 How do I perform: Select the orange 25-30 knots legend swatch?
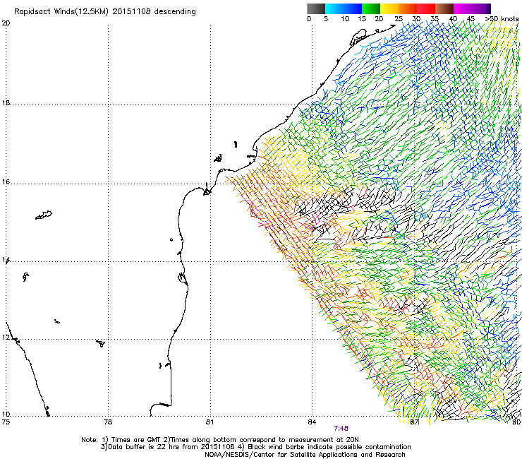408,8
